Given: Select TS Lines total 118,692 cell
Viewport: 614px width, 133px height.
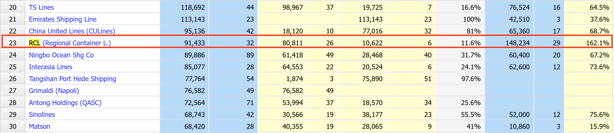Looking at the screenshot, I should point(184,7).
